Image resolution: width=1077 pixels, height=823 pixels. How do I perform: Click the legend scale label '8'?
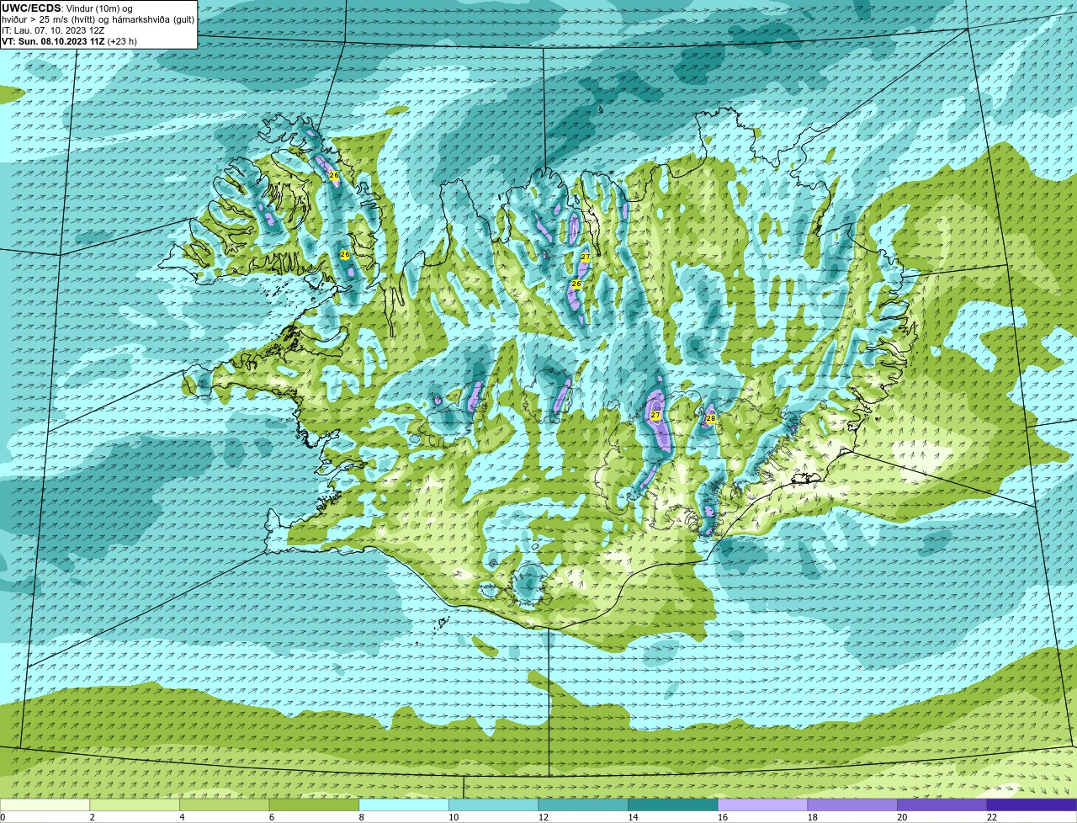[x=361, y=817]
